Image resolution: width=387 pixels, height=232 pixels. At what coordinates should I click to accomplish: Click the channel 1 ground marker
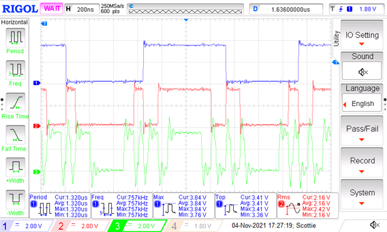coord(37,83)
